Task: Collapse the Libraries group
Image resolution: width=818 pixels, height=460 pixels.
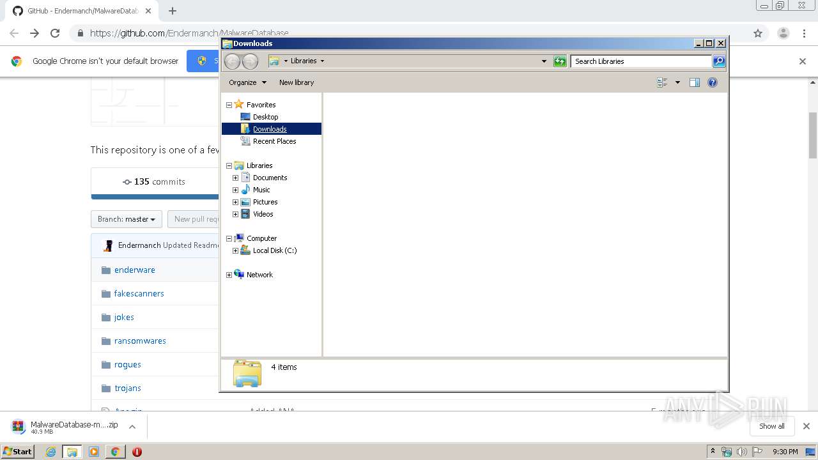Action: click(229, 165)
